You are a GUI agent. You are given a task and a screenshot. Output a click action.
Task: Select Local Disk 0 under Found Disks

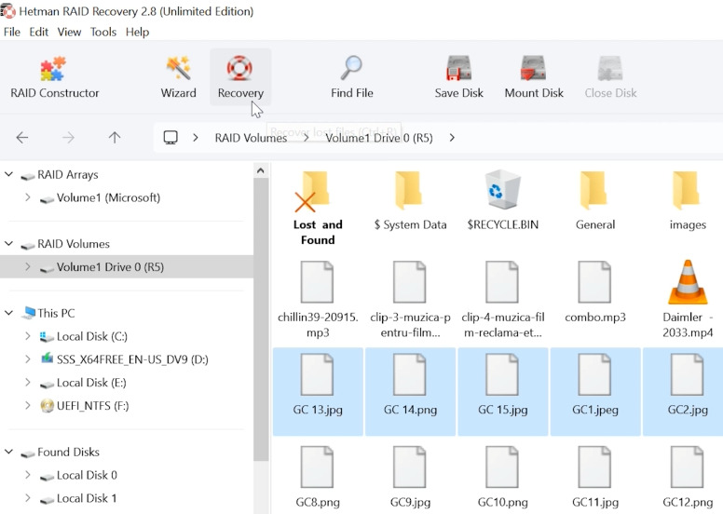point(87,475)
